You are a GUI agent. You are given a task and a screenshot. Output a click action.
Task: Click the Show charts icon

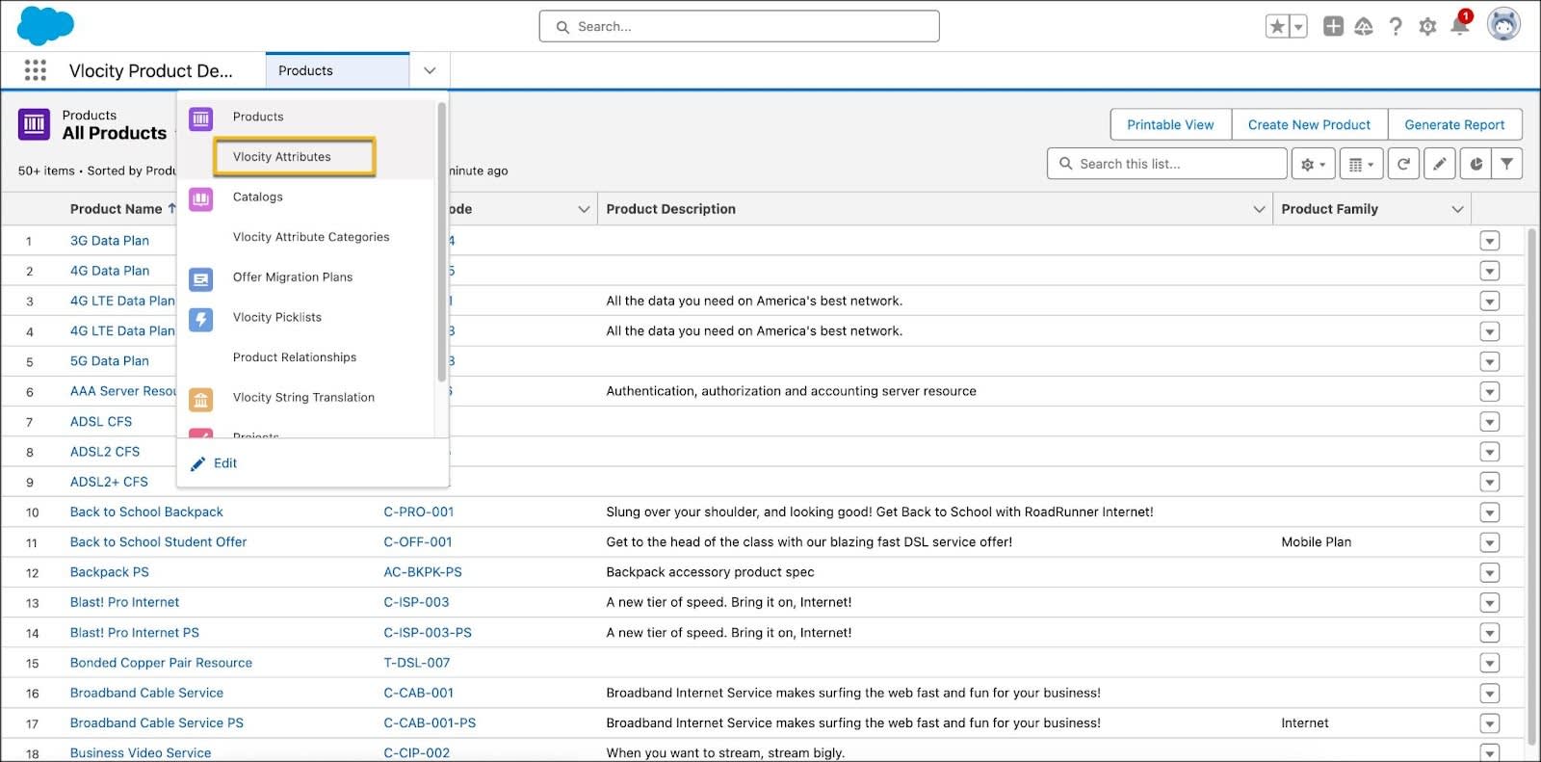1476,164
